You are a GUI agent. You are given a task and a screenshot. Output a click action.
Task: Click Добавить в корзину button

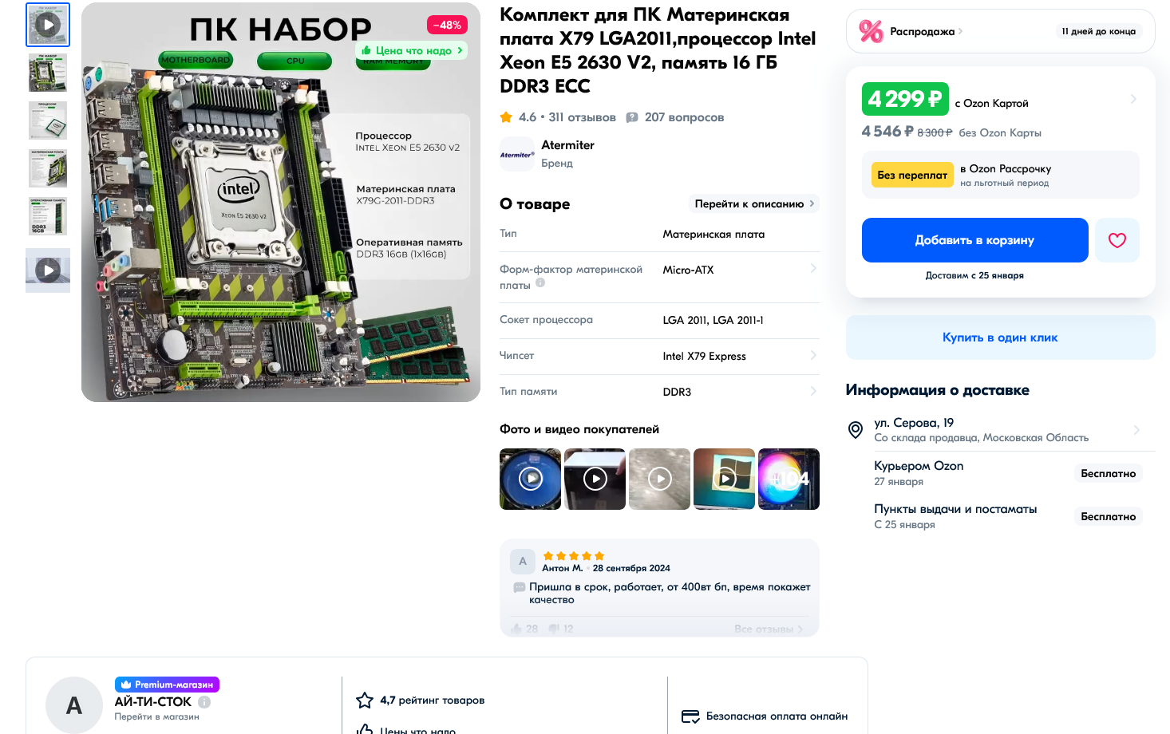(x=974, y=240)
